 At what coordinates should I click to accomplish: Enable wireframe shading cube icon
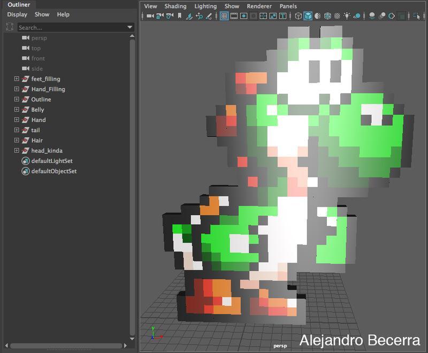tap(299, 16)
